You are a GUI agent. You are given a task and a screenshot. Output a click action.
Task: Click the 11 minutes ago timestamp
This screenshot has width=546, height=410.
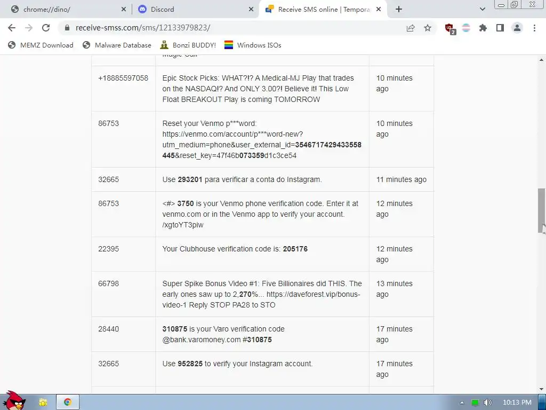(401, 179)
